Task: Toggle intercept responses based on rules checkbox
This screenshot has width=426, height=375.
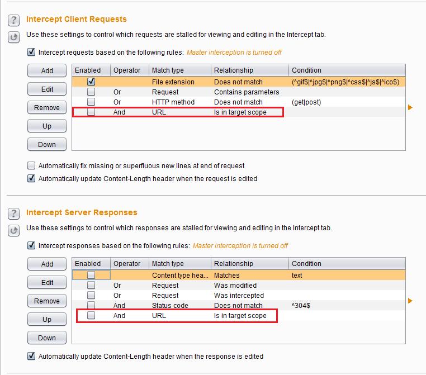Action: coord(31,245)
